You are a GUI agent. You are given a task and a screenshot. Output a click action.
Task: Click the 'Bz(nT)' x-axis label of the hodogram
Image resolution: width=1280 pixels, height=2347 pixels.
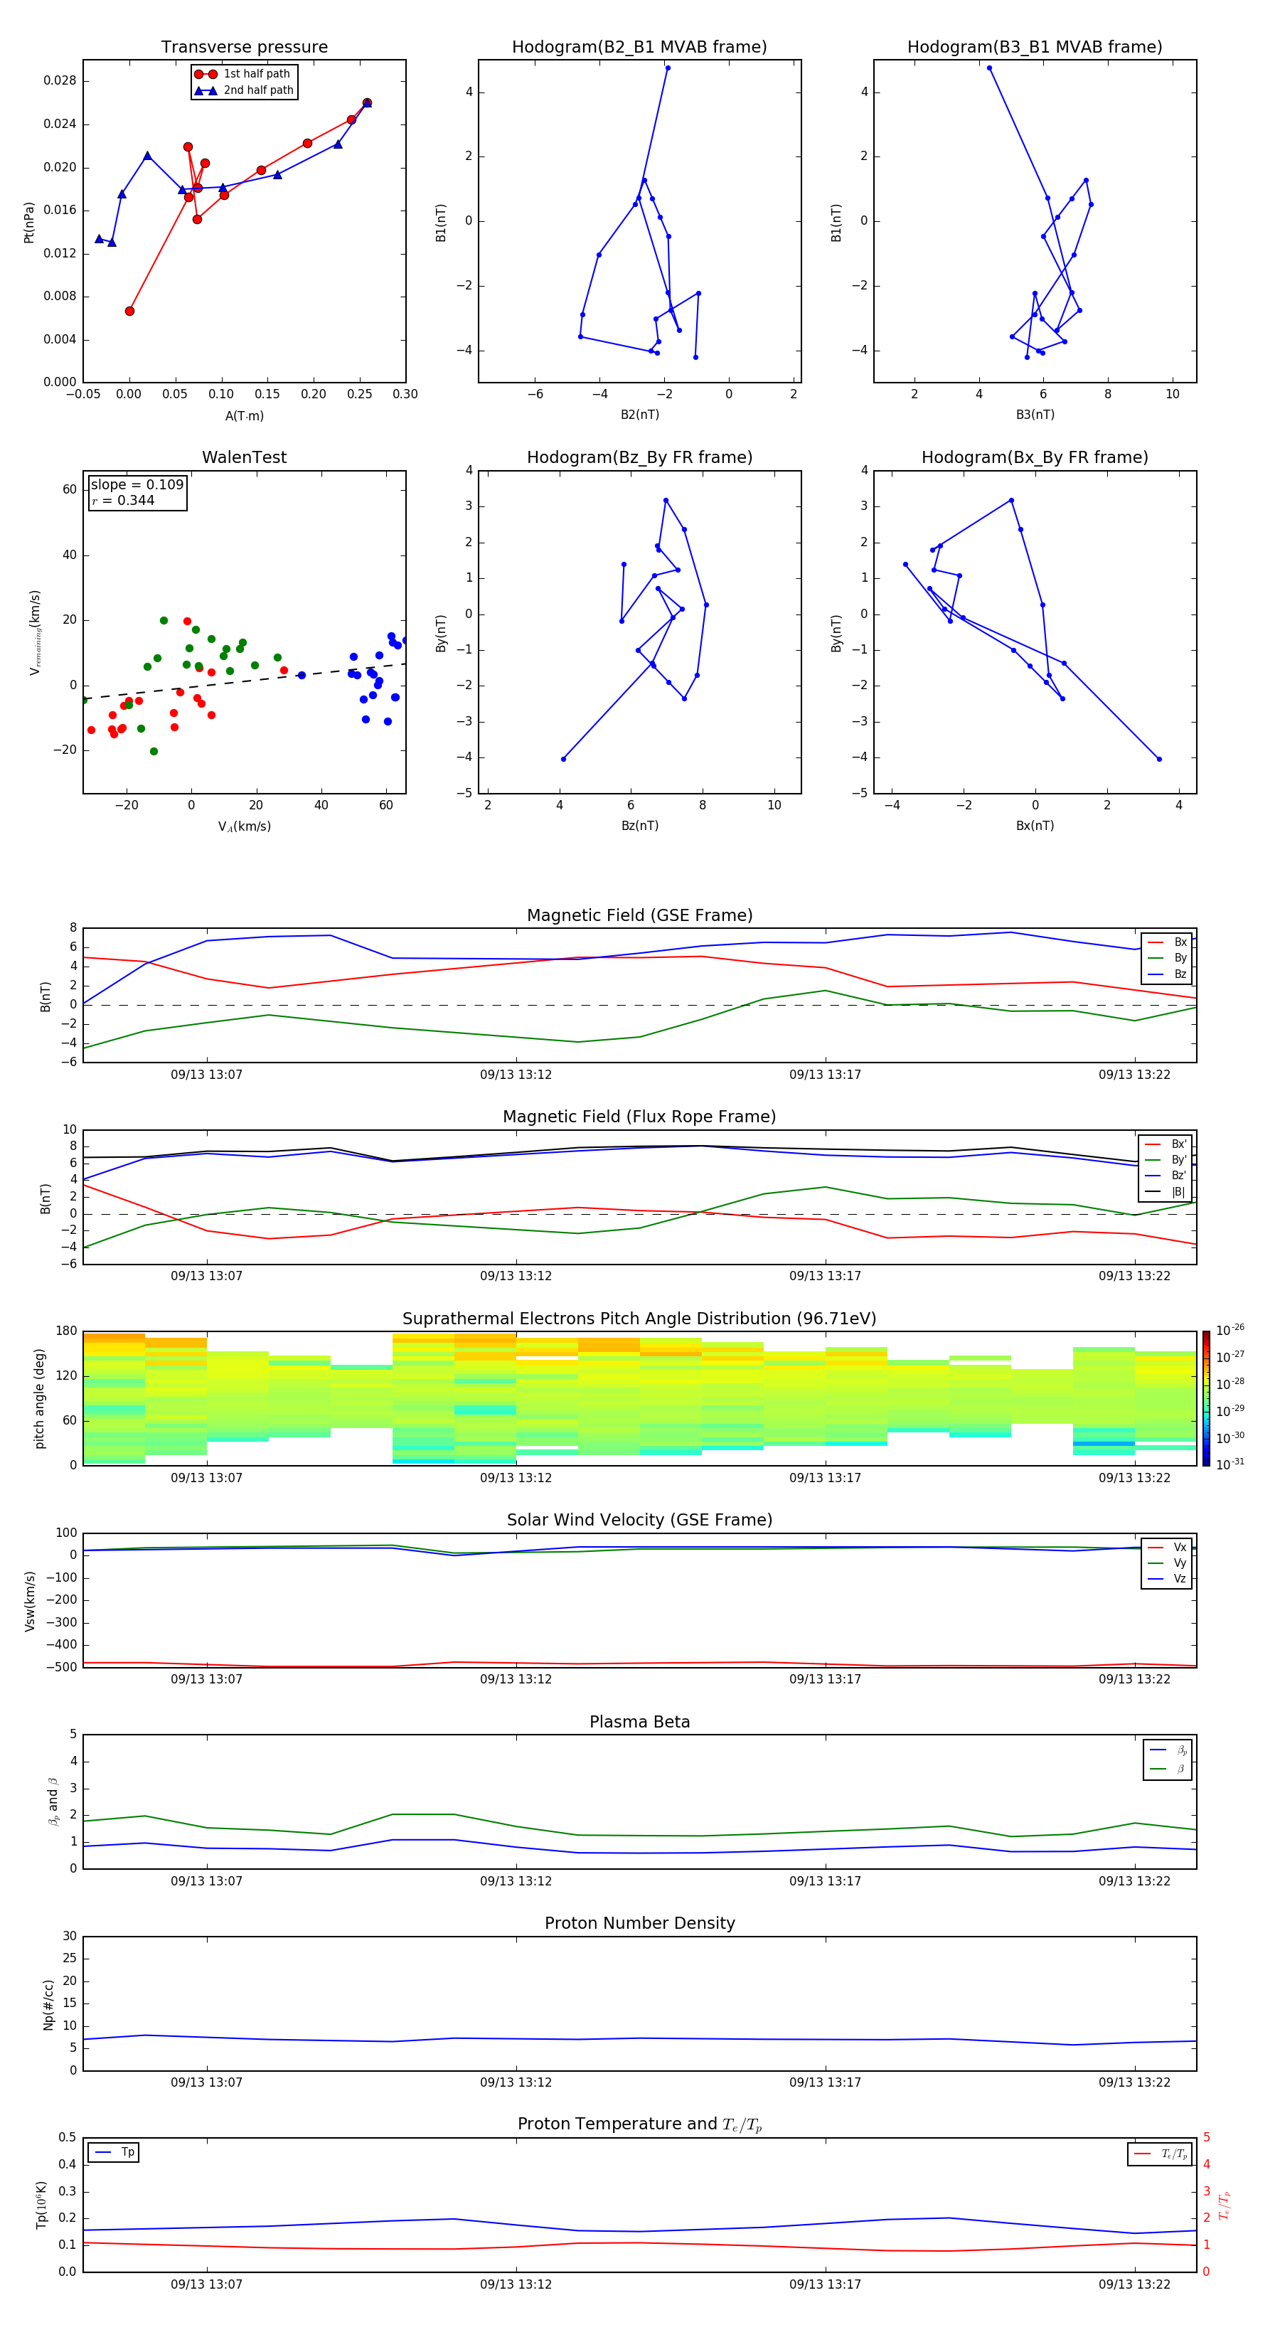(639, 826)
